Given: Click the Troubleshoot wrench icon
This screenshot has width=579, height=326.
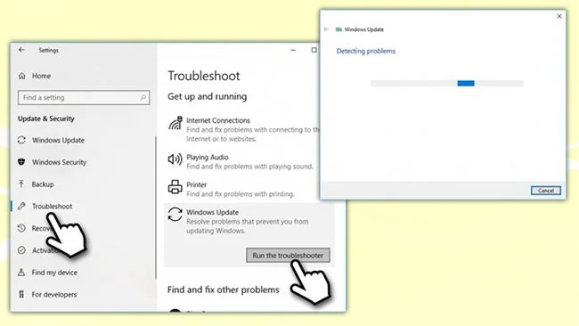Looking at the screenshot, I should pyautogui.click(x=21, y=206).
